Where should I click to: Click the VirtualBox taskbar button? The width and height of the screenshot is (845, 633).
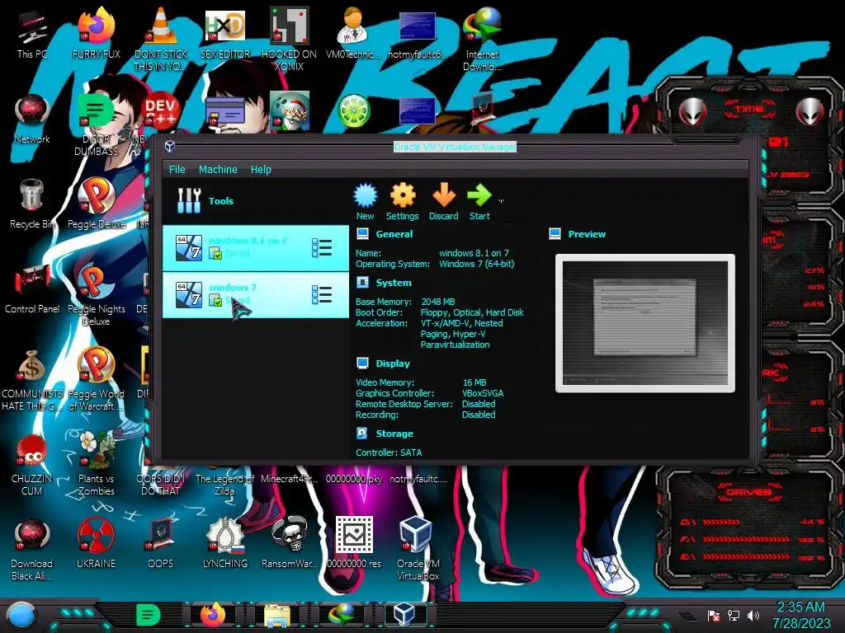click(x=404, y=614)
